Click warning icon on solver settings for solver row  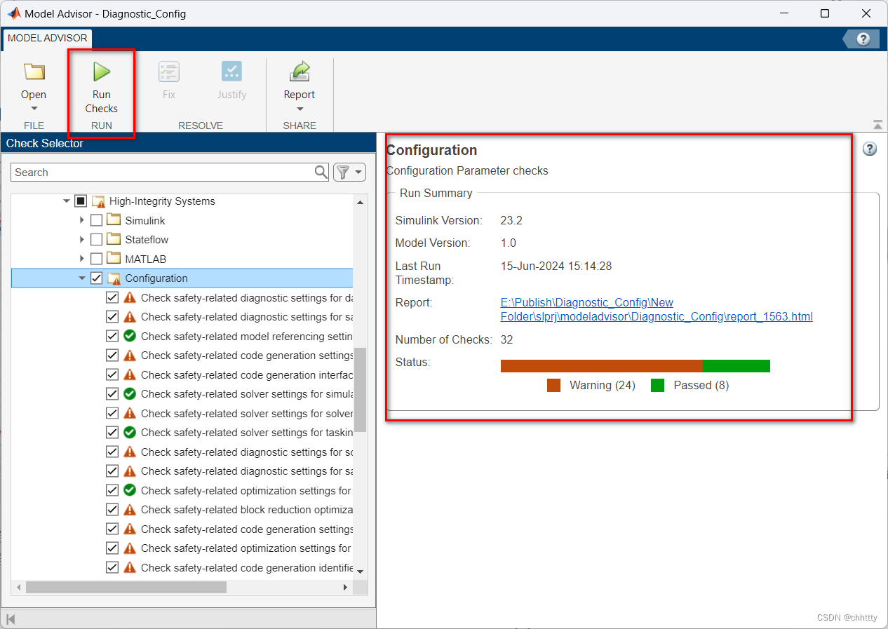pos(130,413)
